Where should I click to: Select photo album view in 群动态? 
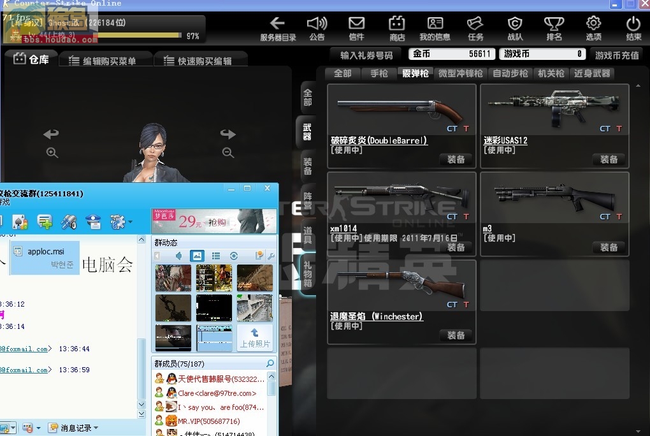[x=197, y=256]
